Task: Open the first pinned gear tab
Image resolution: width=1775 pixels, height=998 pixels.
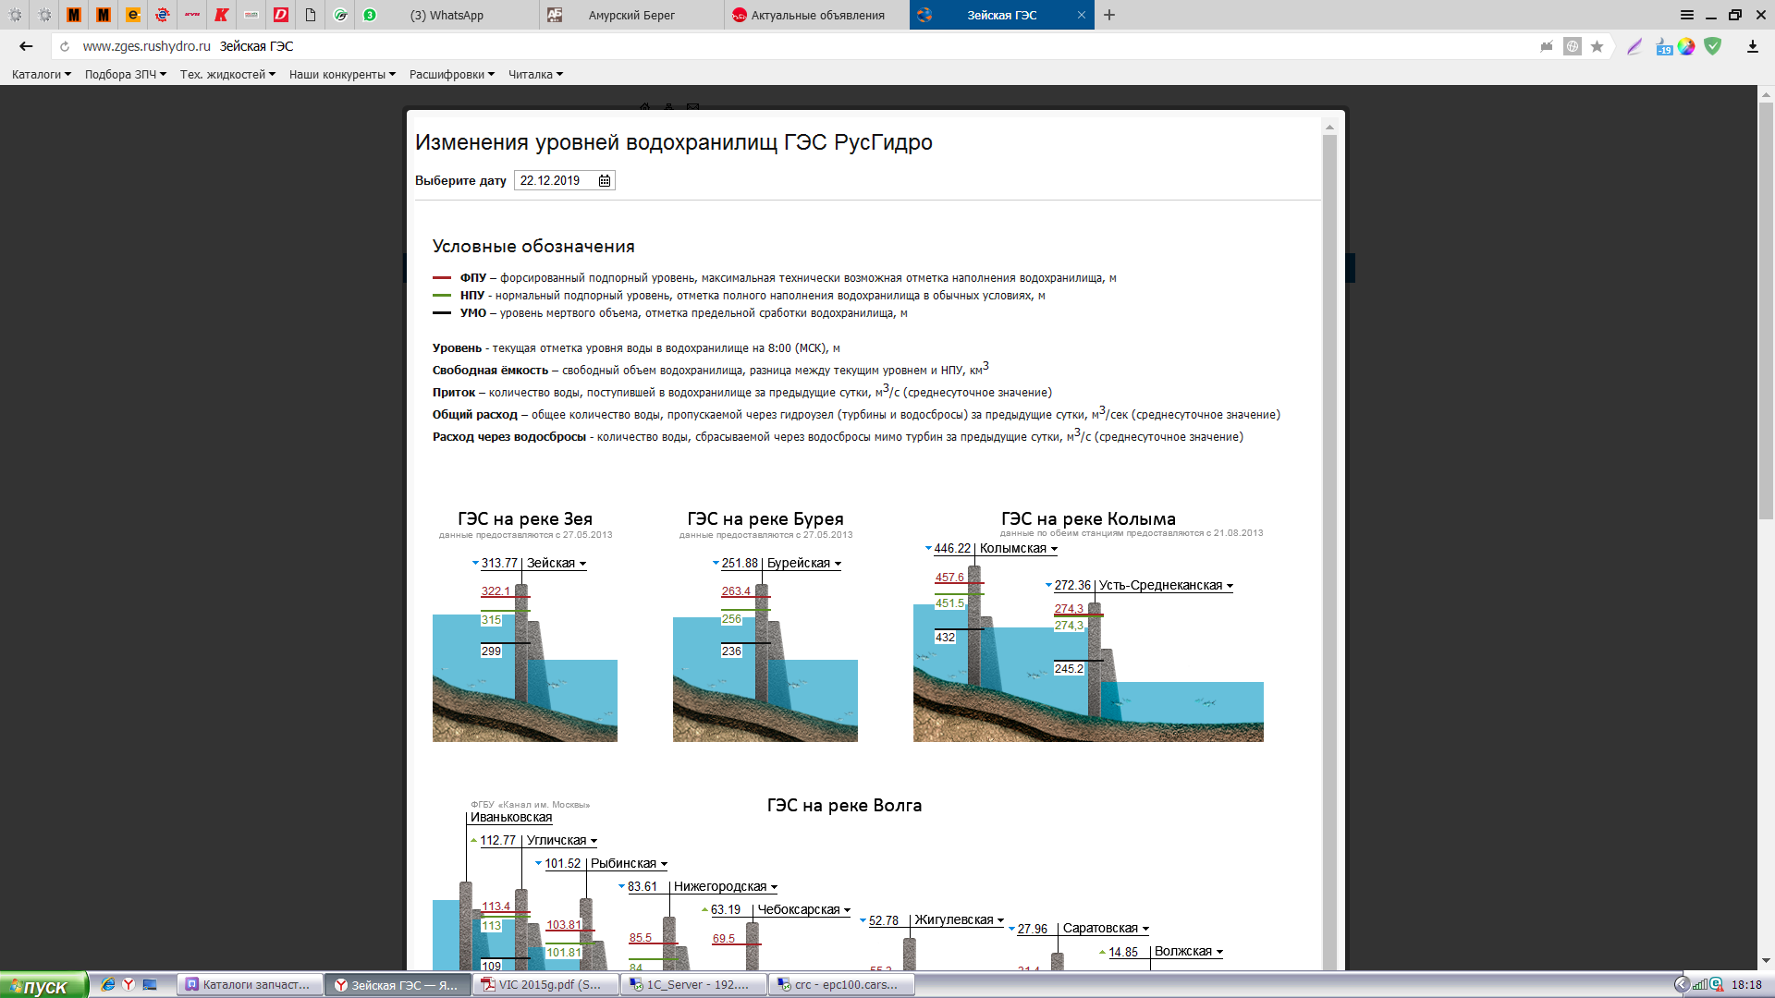Action: (x=15, y=15)
